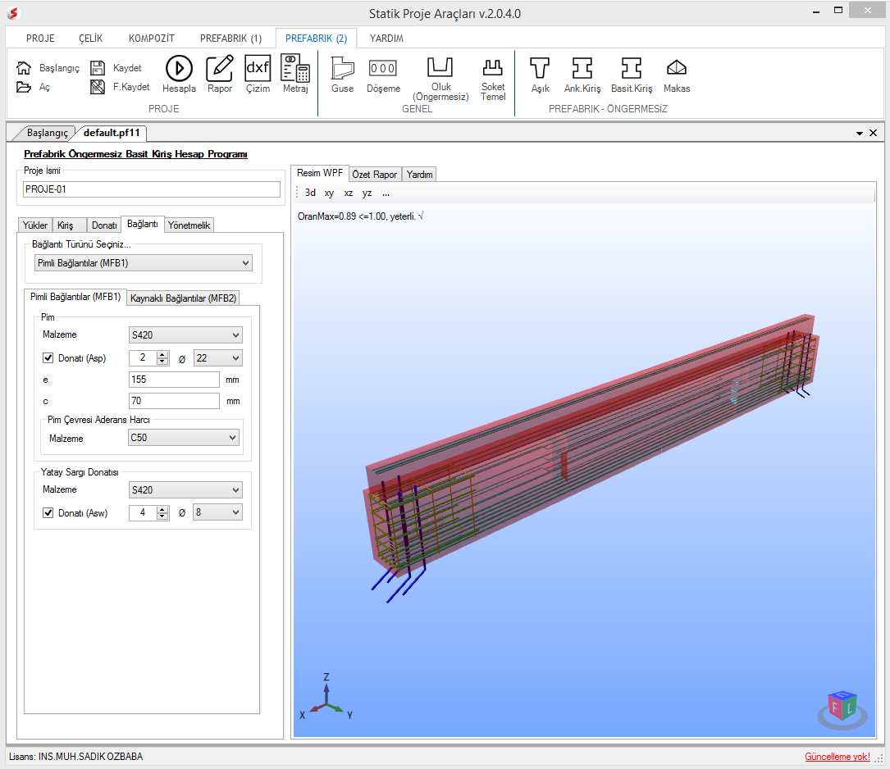The width and height of the screenshot is (890, 769).
Task: Switch viewer to yz view
Action: click(367, 193)
